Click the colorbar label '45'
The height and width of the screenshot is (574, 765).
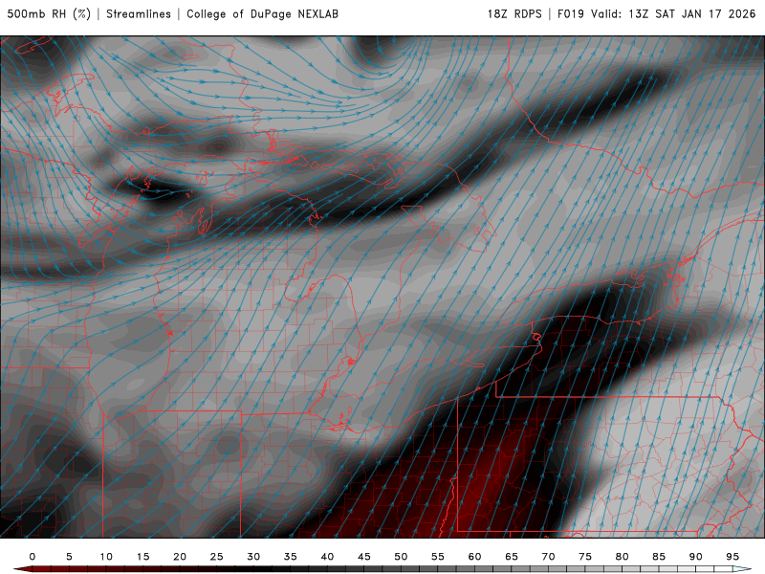[x=364, y=557]
